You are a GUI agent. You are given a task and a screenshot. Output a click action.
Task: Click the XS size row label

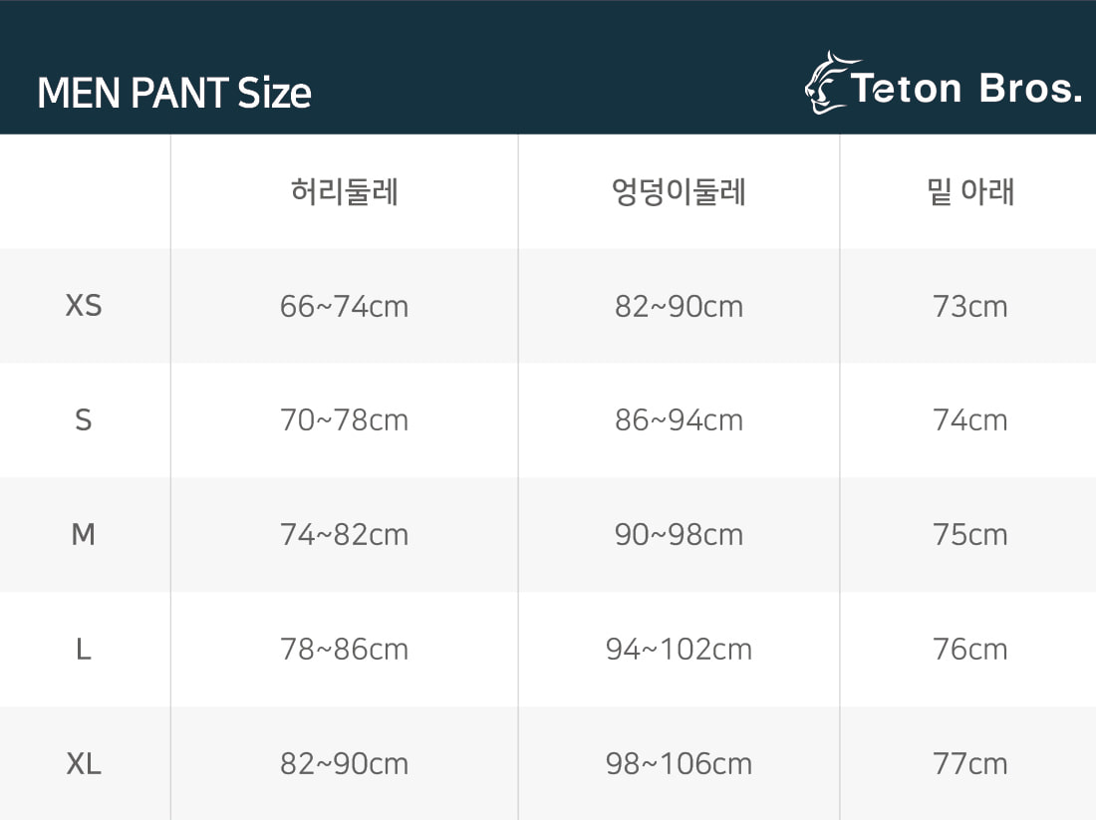coord(84,306)
